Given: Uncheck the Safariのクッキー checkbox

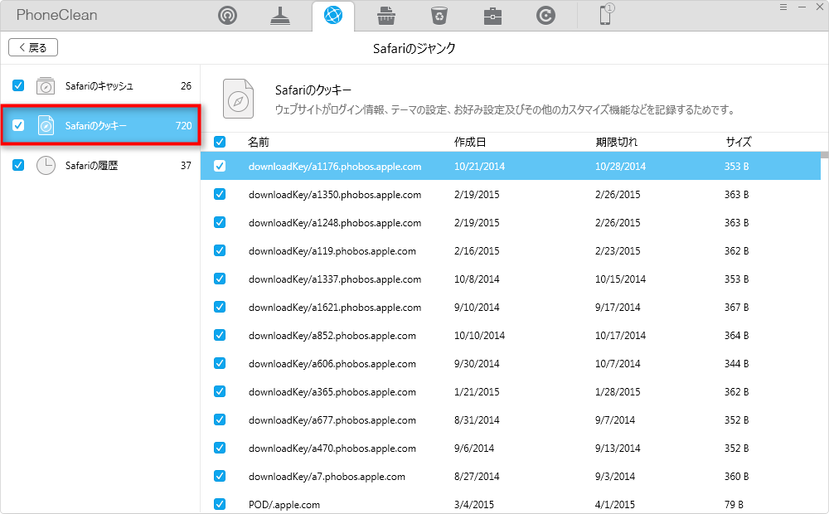Looking at the screenshot, I should click(18, 125).
